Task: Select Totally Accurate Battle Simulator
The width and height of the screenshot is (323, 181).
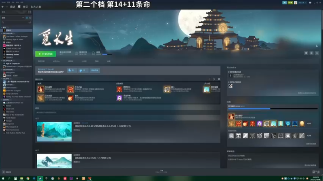Action: (18, 97)
